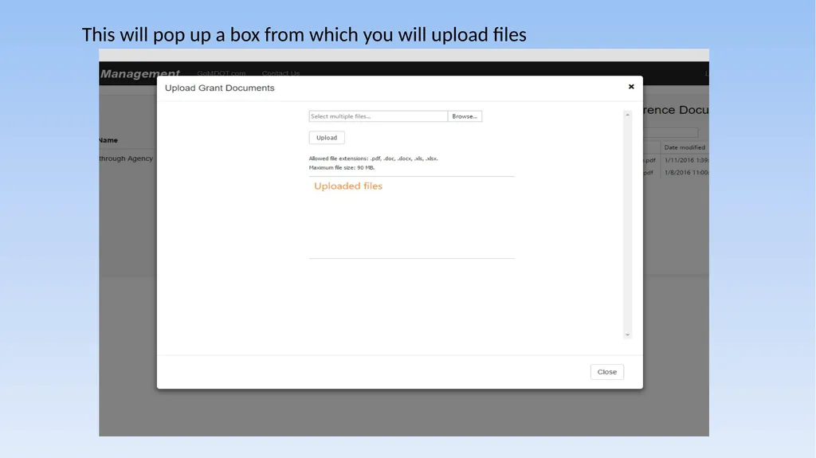Open Contact Us link in background navbar

pos(280,72)
